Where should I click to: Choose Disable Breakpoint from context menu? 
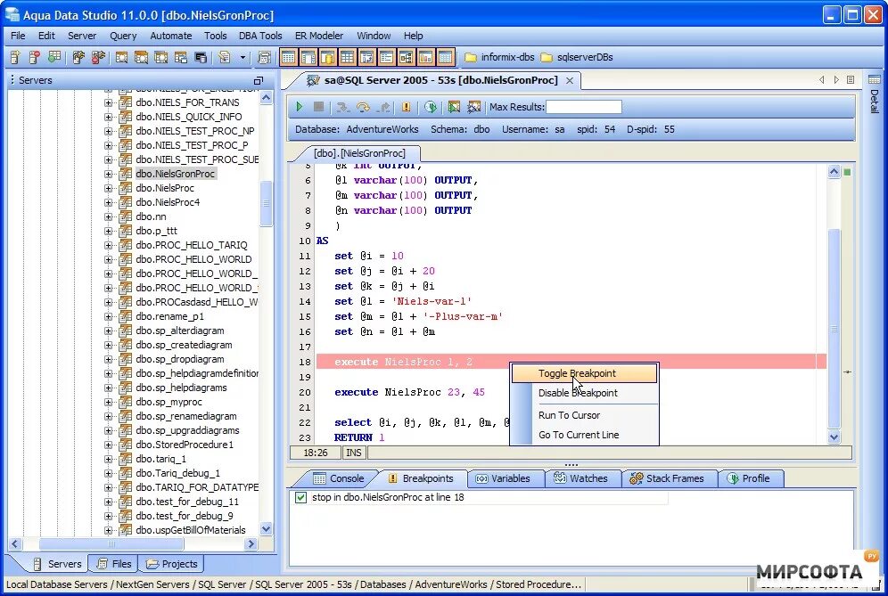click(585, 393)
